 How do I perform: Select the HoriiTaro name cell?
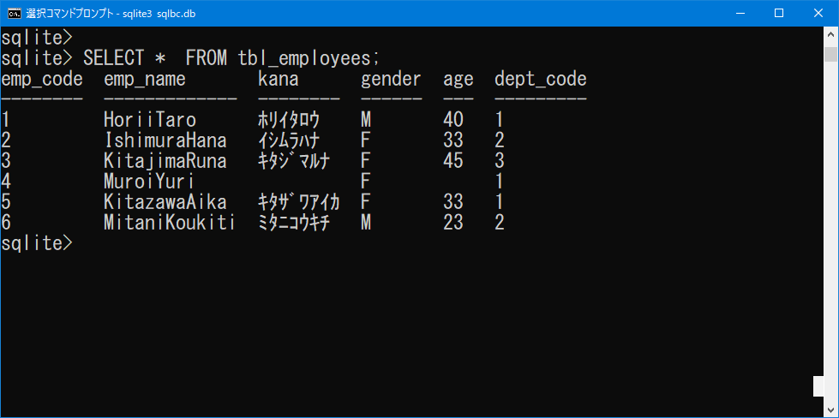click(150, 120)
